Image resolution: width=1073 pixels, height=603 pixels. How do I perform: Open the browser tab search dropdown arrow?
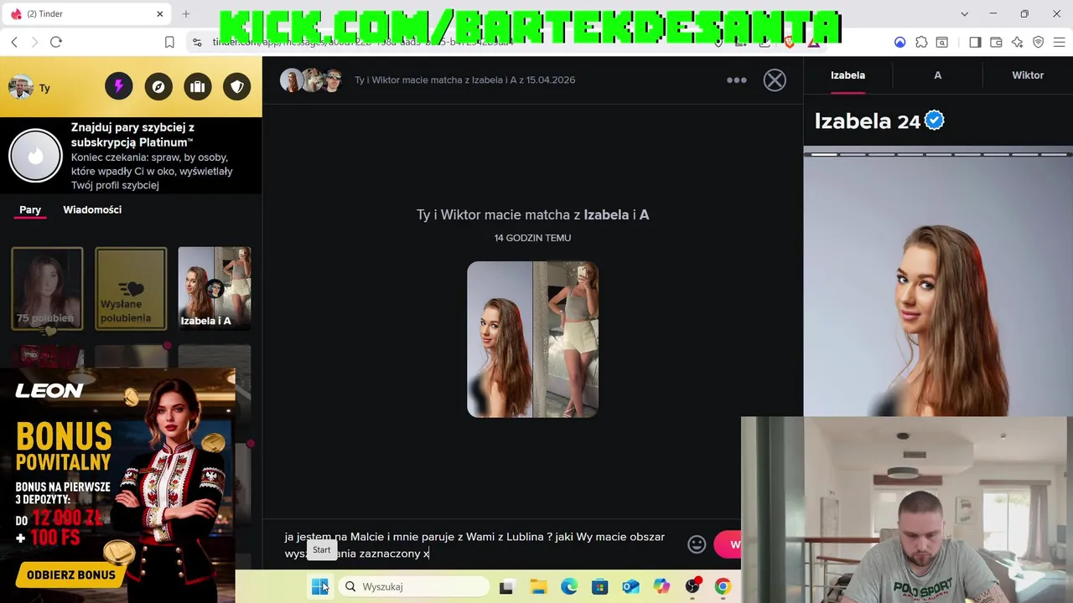pos(964,14)
